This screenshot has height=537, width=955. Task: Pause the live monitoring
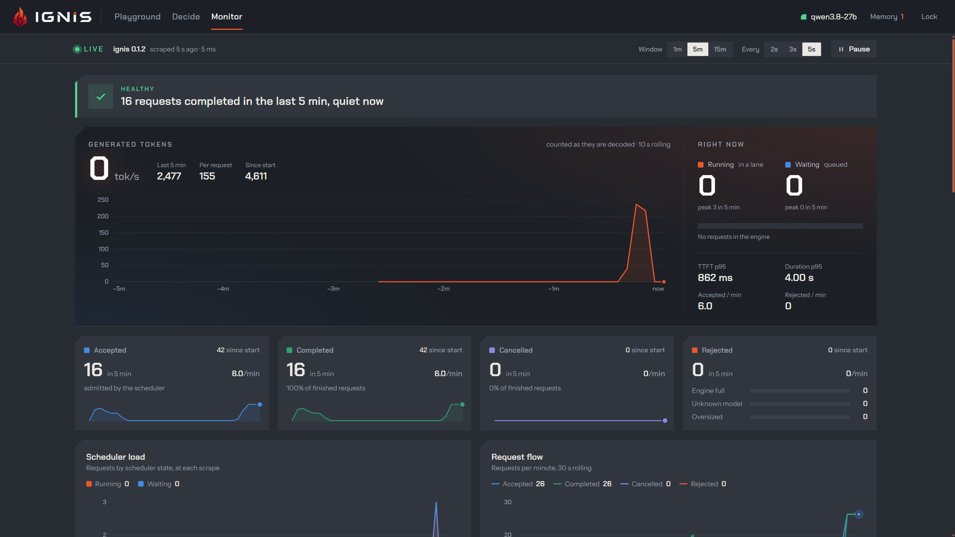(x=853, y=49)
